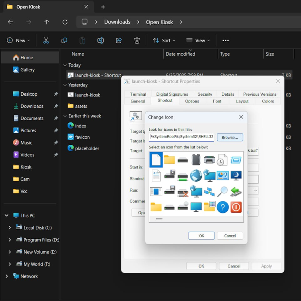Screen dimensions: 301x301
Task: Select the memory chip icon
Action: pyautogui.click(x=196, y=160)
